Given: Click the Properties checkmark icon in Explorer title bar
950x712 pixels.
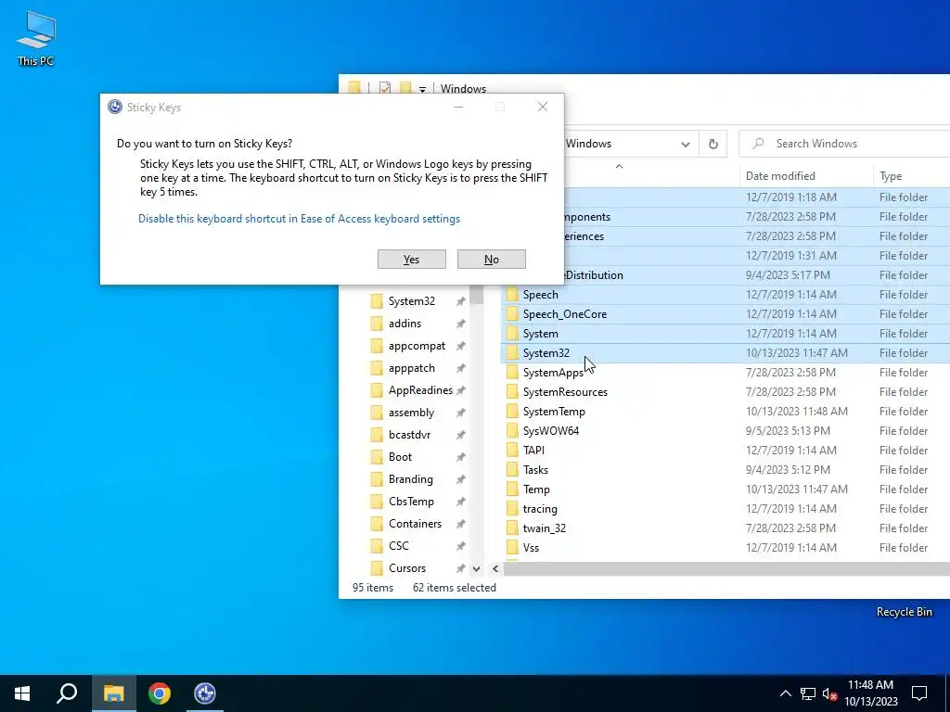Looking at the screenshot, I should click(385, 88).
